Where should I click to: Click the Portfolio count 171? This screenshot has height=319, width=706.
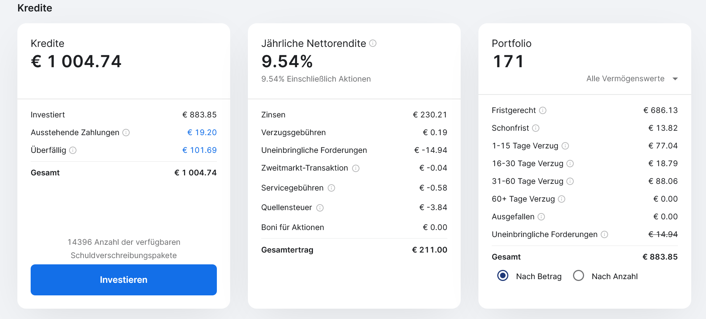click(508, 61)
